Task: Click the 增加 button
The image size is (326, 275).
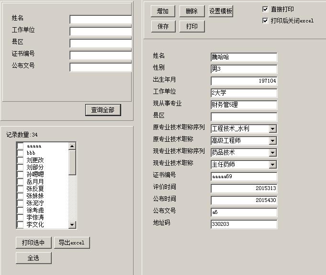Action: (163, 11)
